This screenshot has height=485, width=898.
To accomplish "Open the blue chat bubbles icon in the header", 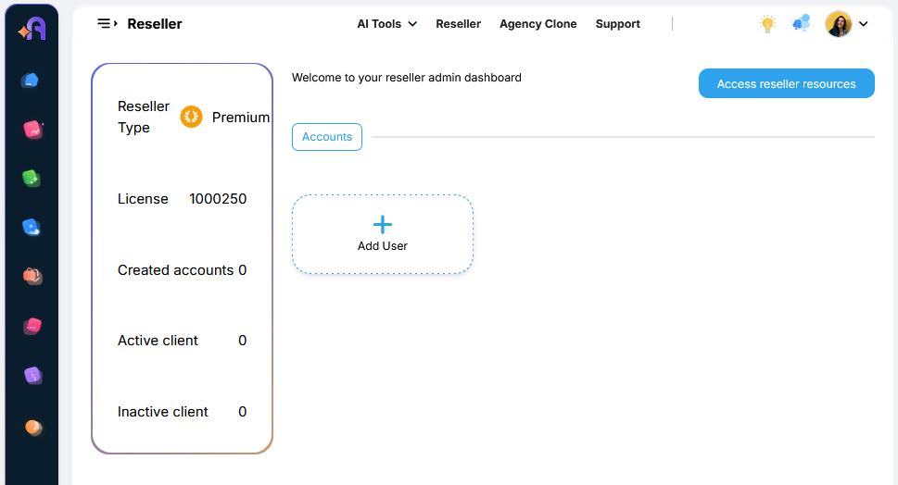I will point(802,24).
